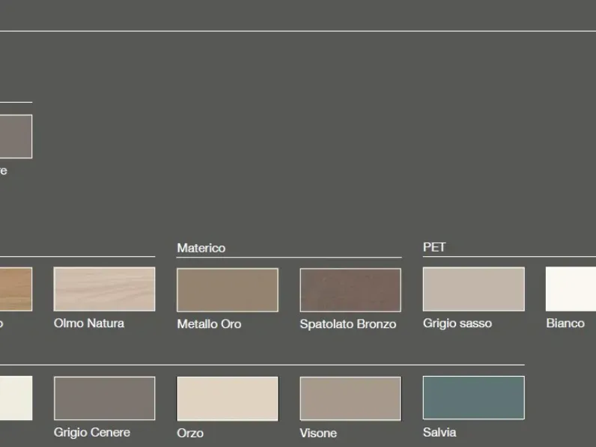
Task: Click the Grigio sasso label
Action: (x=457, y=323)
